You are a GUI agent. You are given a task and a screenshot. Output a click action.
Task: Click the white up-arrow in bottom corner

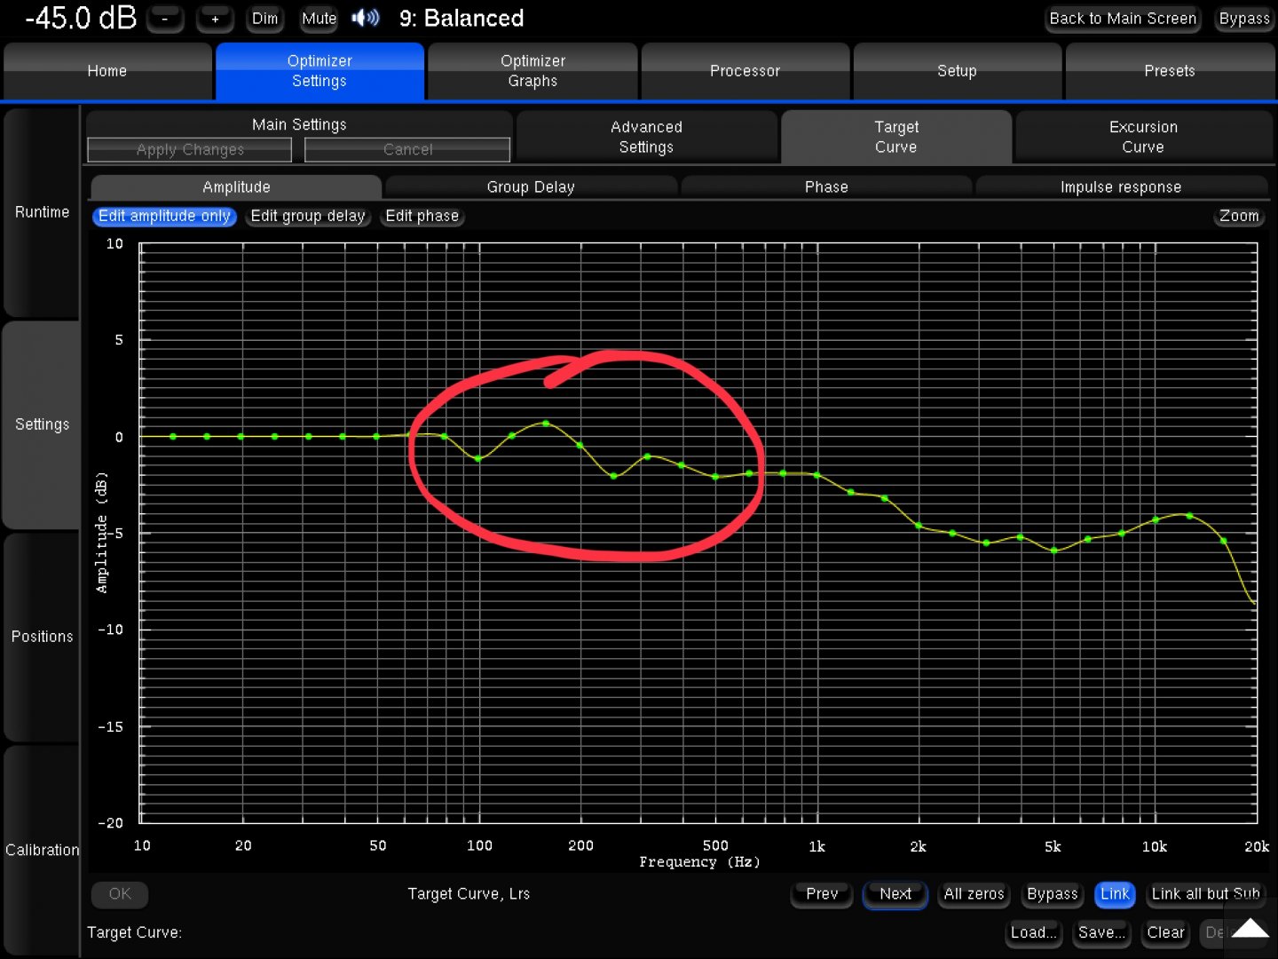[x=1250, y=929]
